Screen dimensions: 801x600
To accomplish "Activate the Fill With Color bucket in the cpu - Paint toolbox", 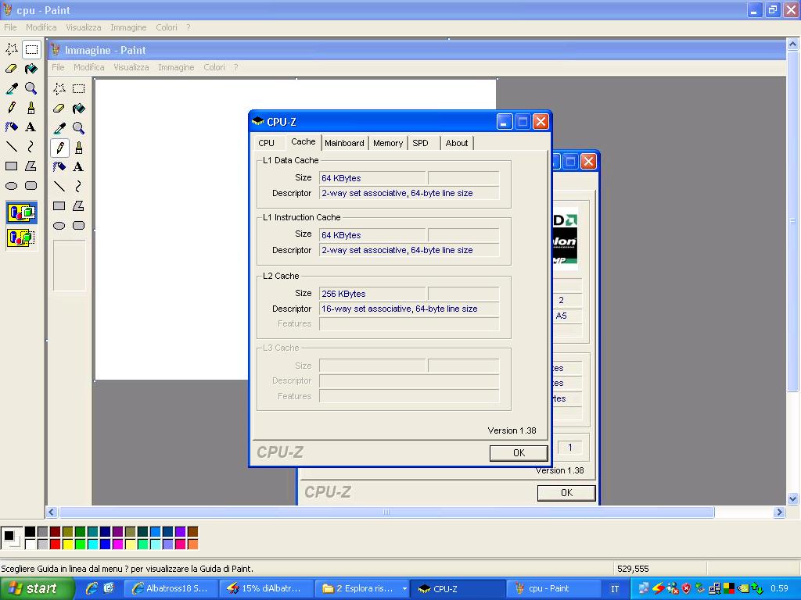I will pos(31,69).
